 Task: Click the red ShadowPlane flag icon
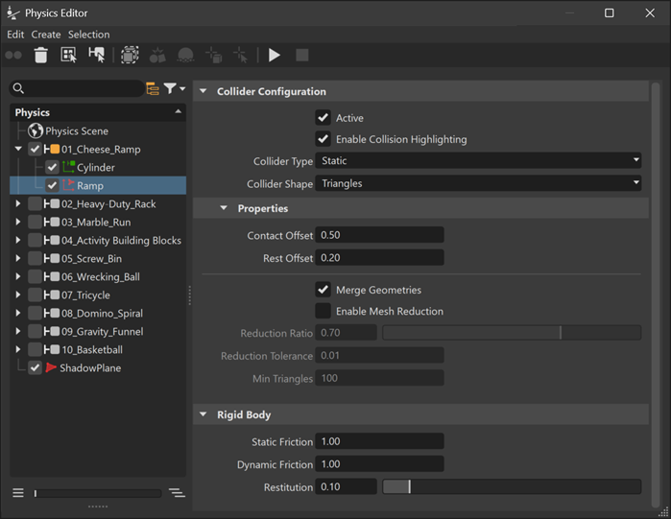coord(51,367)
